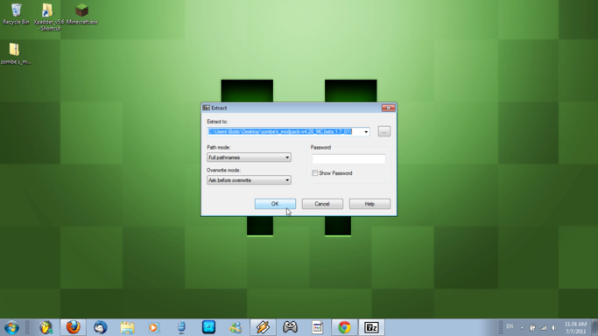This screenshot has height=336, width=598.
Task: Click OK to start extraction
Action: coord(275,204)
